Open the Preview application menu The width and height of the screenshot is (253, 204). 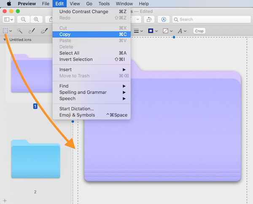click(x=27, y=3)
